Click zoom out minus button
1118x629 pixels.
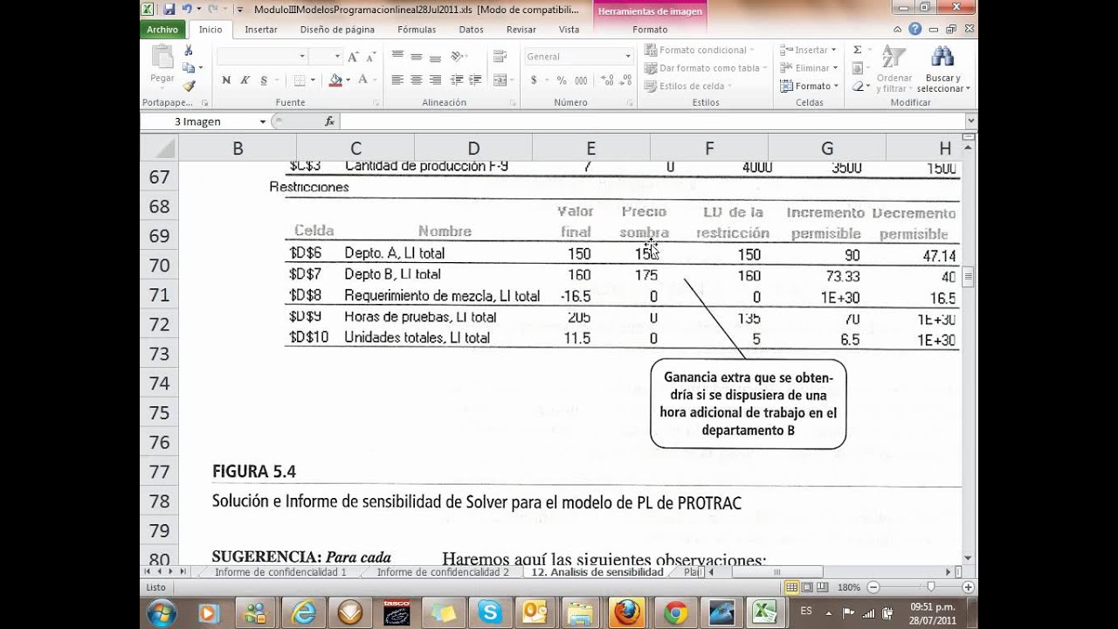click(x=872, y=587)
